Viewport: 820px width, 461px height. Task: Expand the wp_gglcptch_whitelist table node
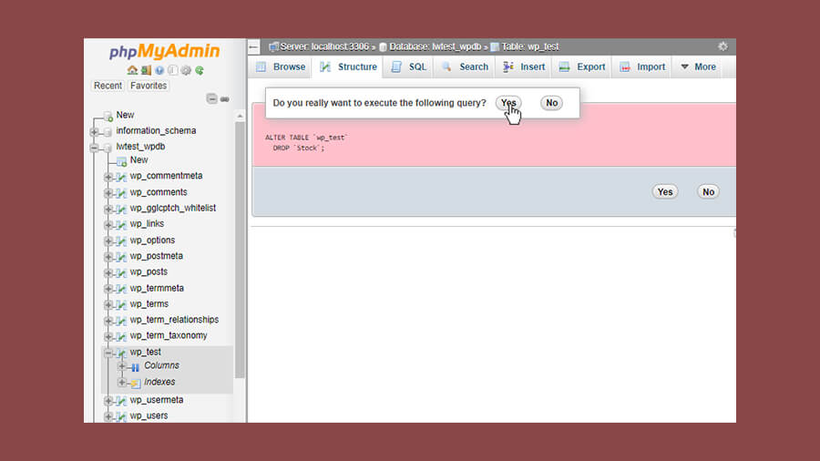coord(108,209)
